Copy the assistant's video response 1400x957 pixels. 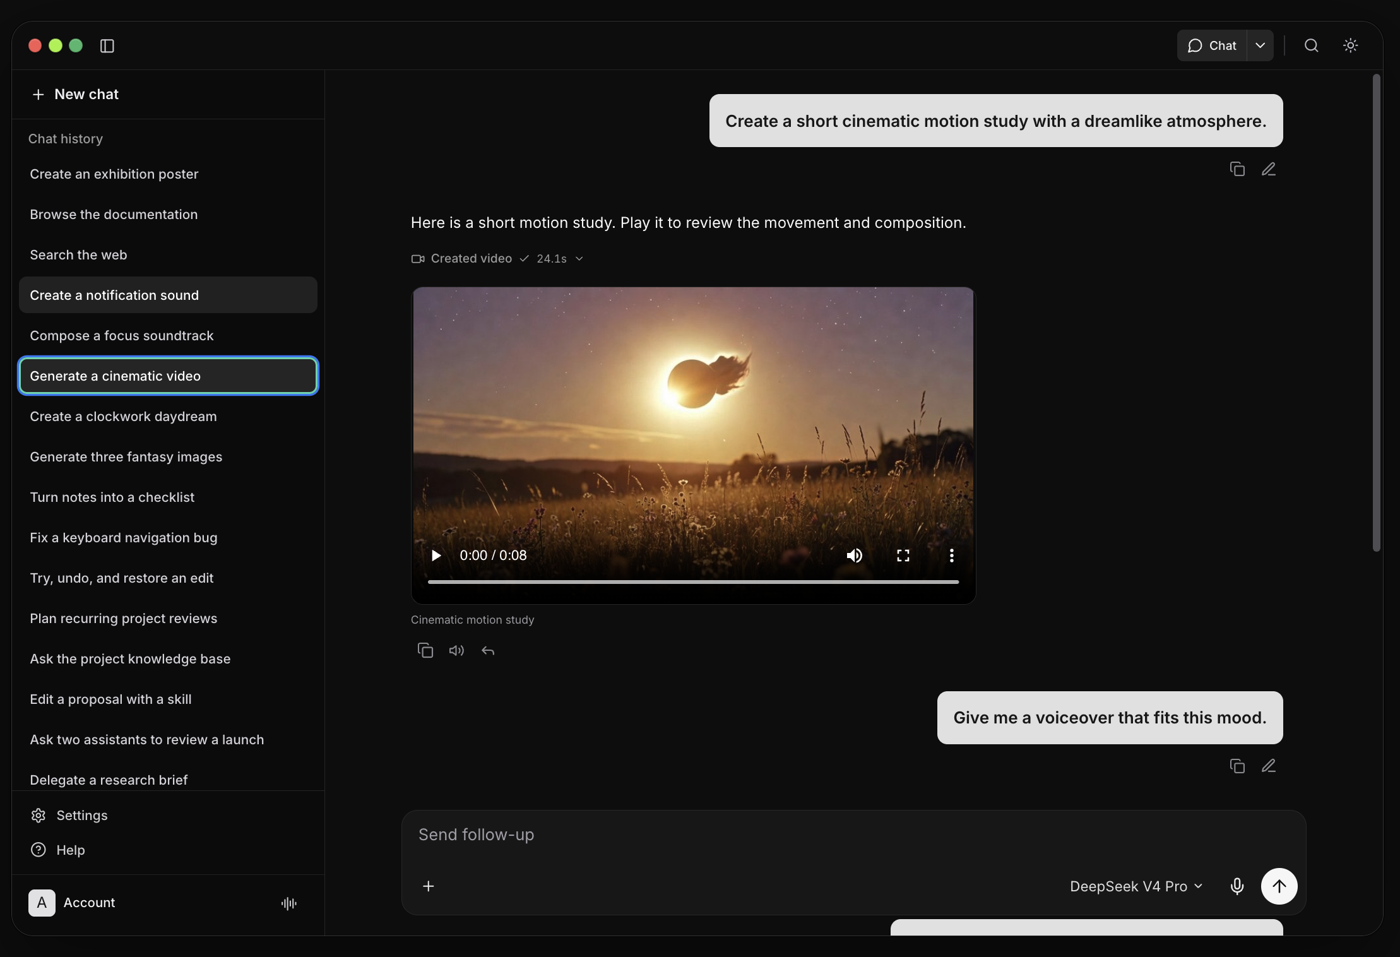(x=425, y=650)
